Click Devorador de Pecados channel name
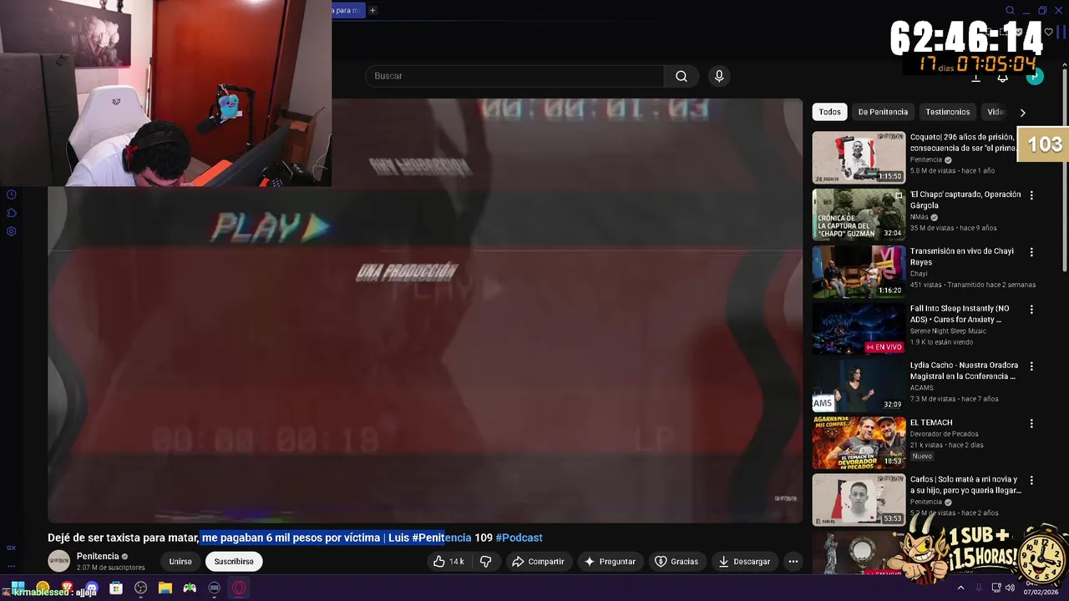Screen dimensions: 1069x601 (x=945, y=434)
